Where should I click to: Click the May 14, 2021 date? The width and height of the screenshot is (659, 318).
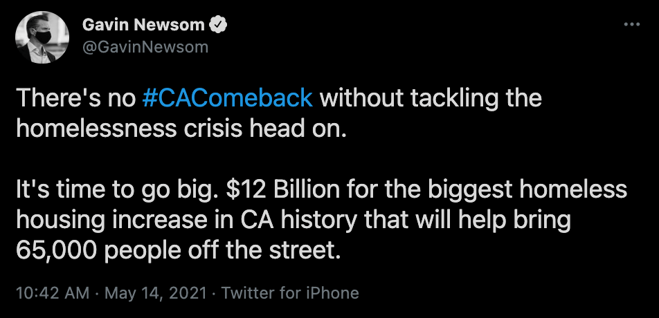[x=154, y=292]
